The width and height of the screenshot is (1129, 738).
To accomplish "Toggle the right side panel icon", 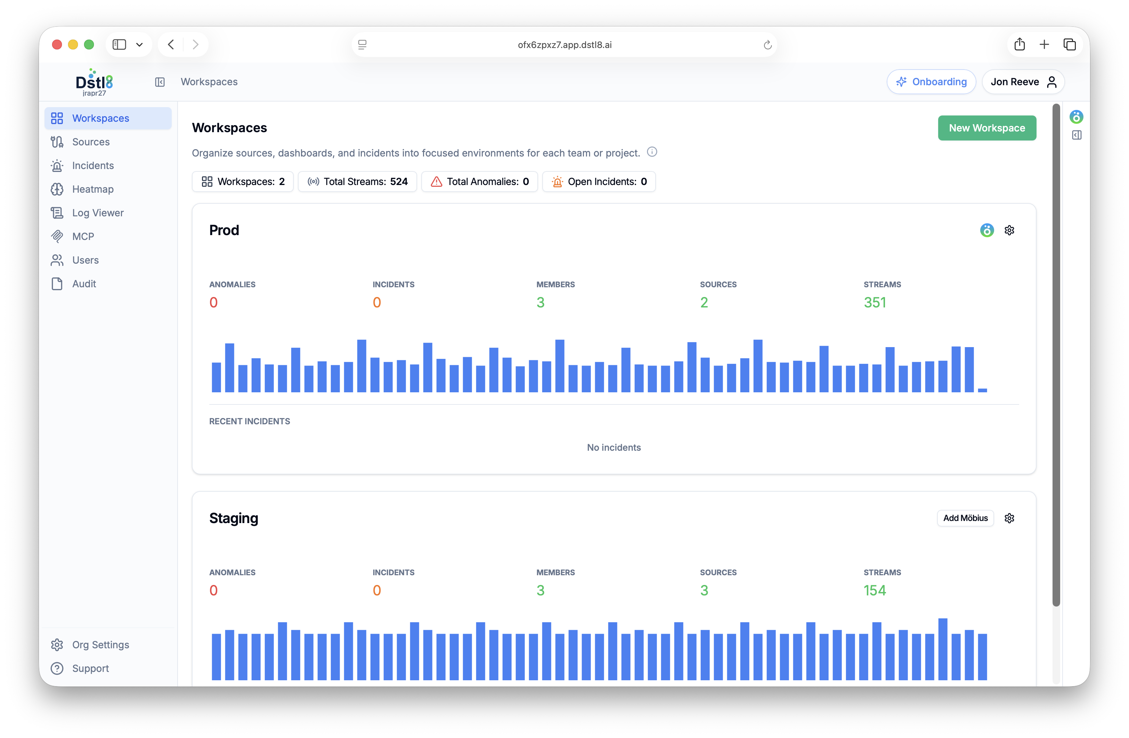I will tap(1077, 135).
